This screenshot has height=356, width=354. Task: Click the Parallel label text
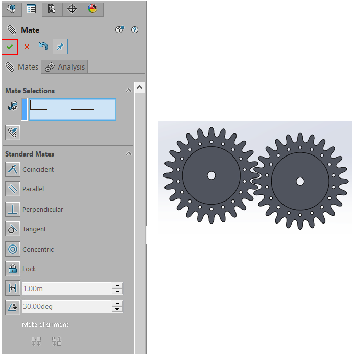coord(33,189)
